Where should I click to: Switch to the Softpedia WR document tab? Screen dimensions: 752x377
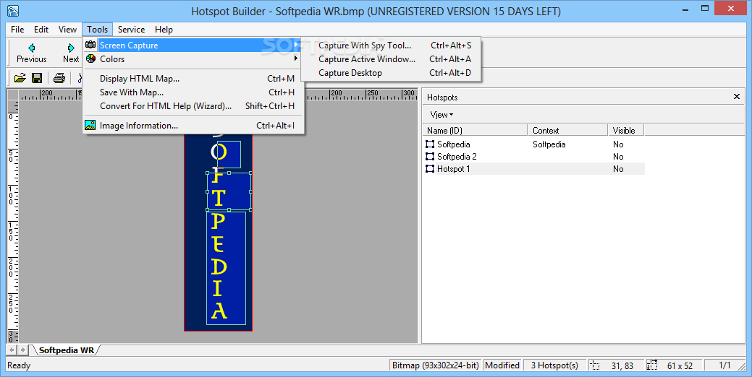pos(67,350)
